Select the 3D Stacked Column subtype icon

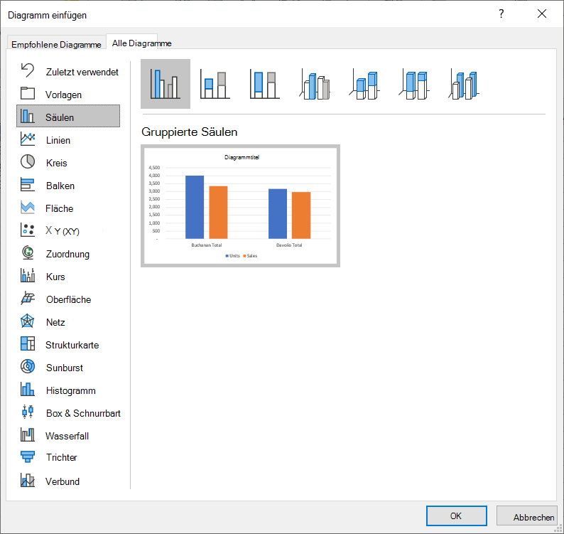[364, 85]
